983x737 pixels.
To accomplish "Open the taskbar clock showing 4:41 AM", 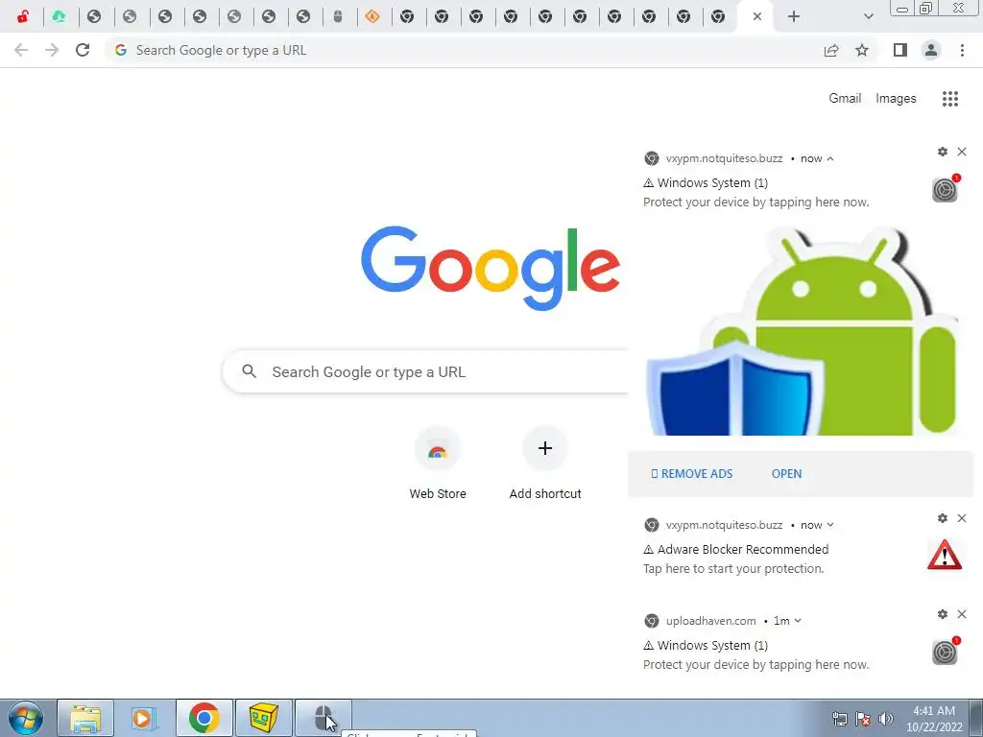I will pos(933,719).
